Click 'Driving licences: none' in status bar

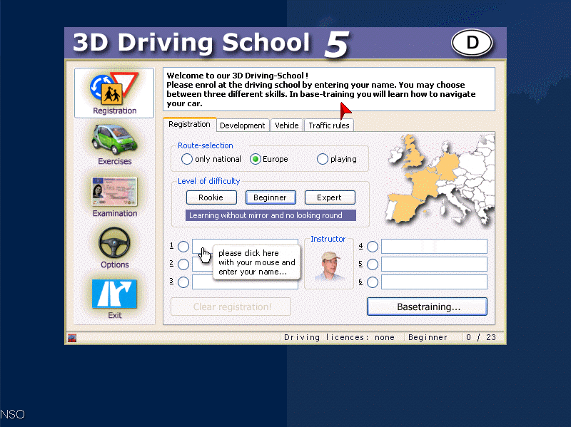pos(339,337)
